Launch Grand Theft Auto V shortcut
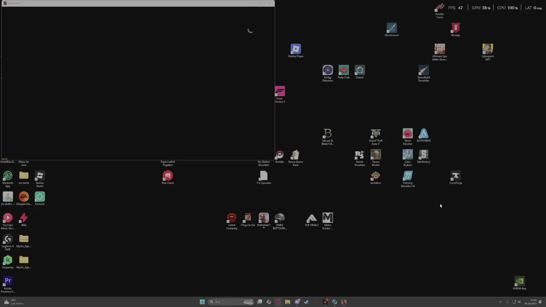This screenshot has width=546, height=307. [376, 137]
